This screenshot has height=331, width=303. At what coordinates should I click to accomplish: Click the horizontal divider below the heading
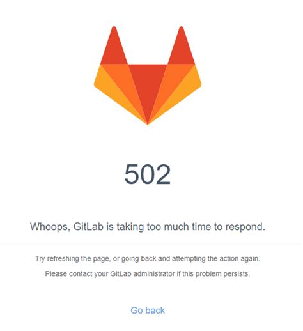pos(151,245)
